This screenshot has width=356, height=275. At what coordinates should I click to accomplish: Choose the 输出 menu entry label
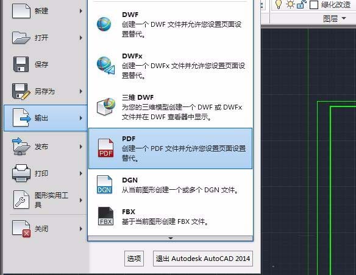(x=41, y=118)
